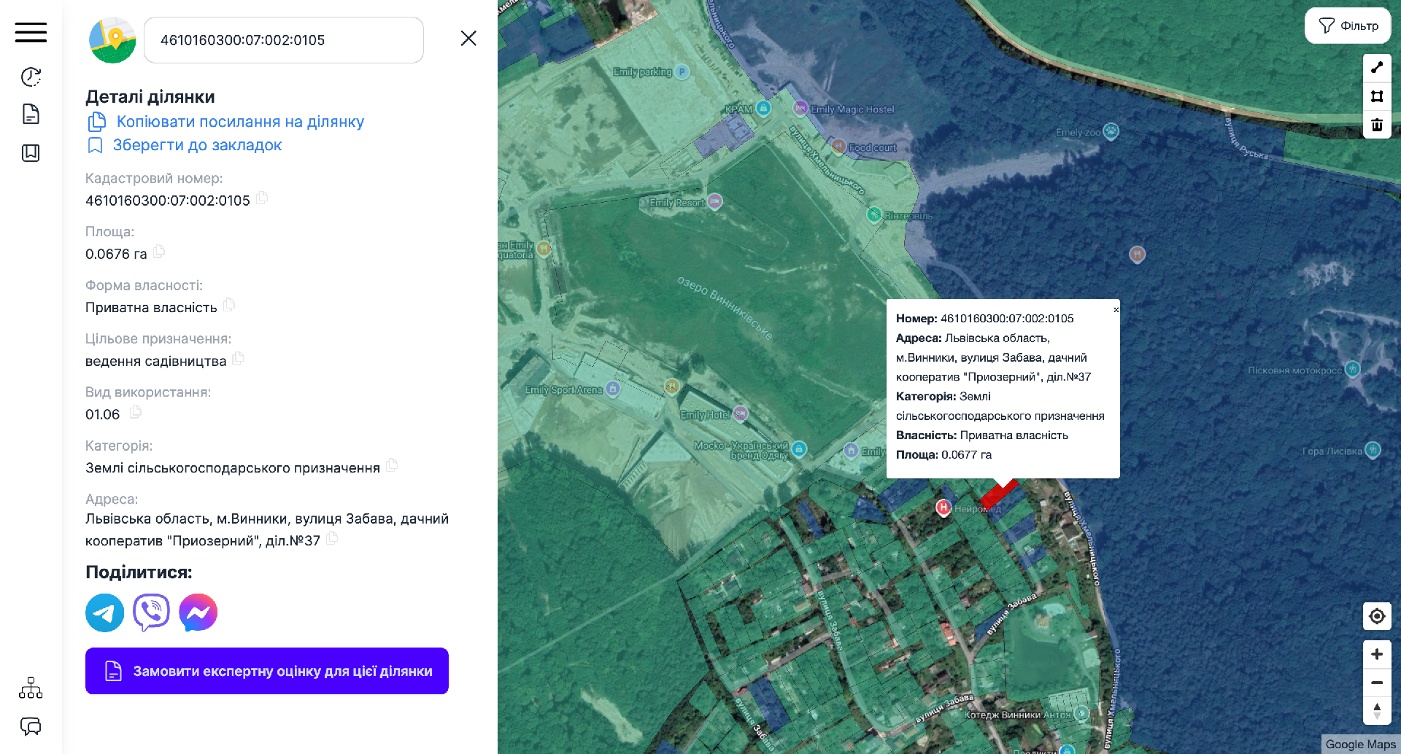Image resolution: width=1401 pixels, height=754 pixels.
Task: Zoom in on the map
Action: click(x=1377, y=654)
